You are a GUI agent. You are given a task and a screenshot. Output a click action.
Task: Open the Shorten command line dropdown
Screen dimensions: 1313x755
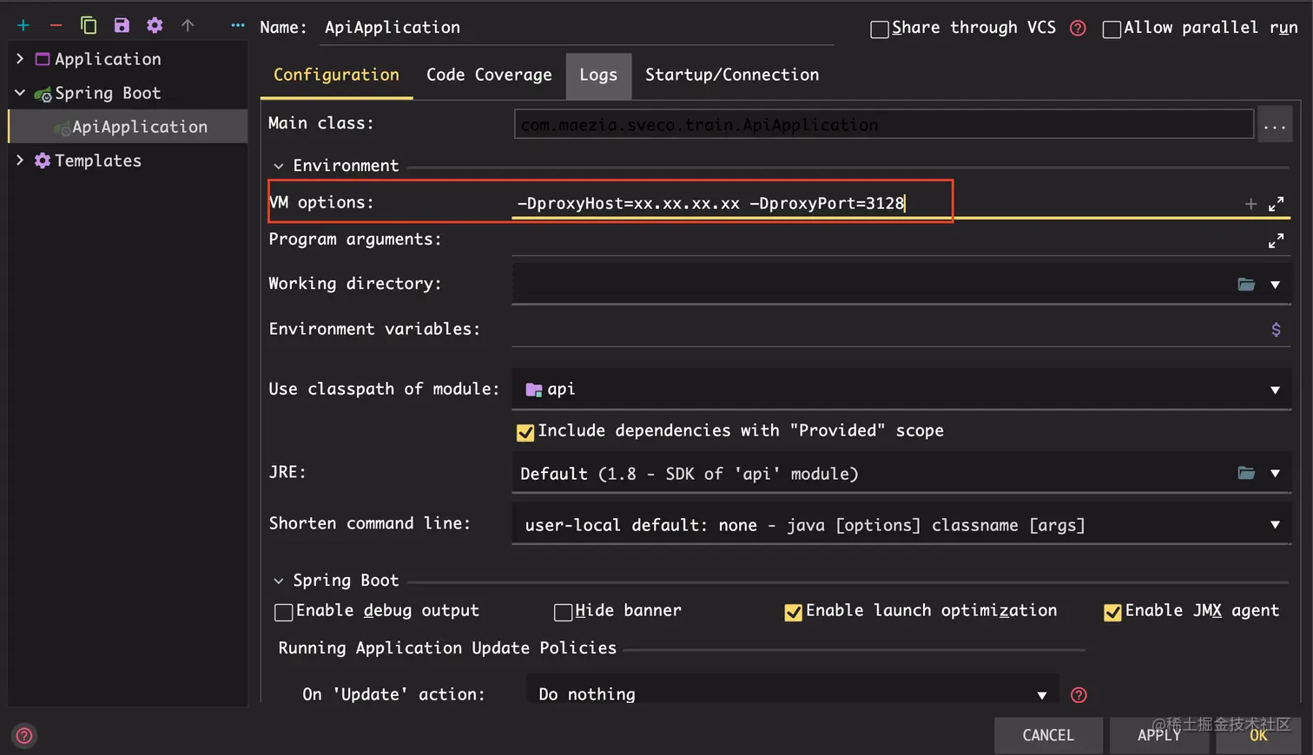tap(1275, 525)
